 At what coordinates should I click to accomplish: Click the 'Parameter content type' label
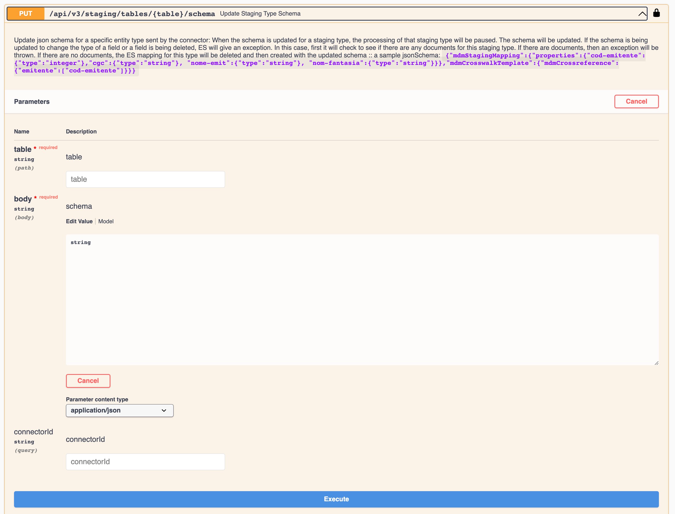[x=97, y=399]
